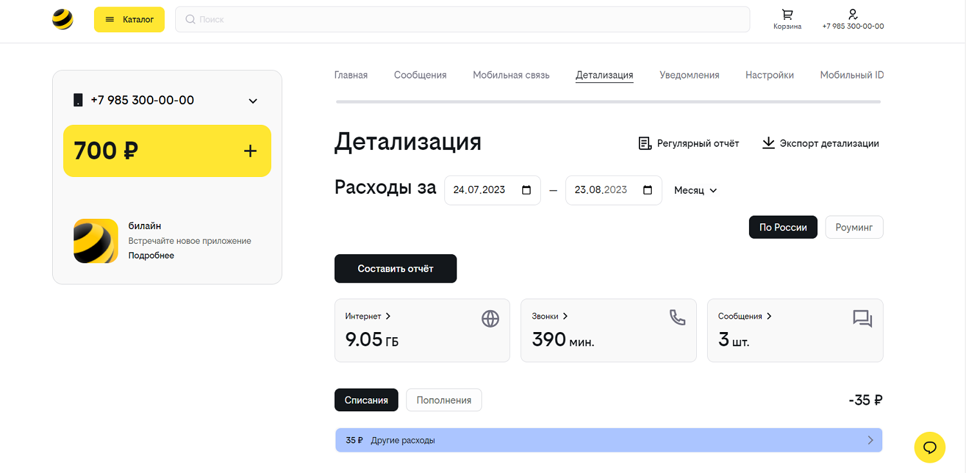This screenshot has width=966, height=473.
Task: Click the horizontal tab scrollbar
Action: coord(608,102)
